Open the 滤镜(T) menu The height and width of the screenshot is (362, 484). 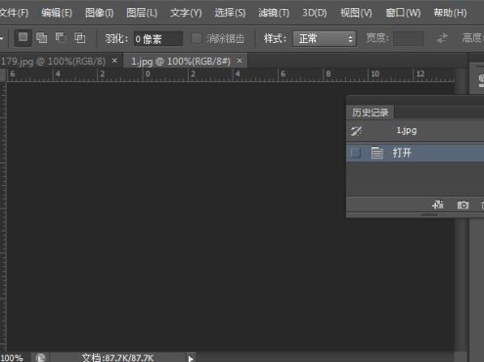[x=274, y=13]
